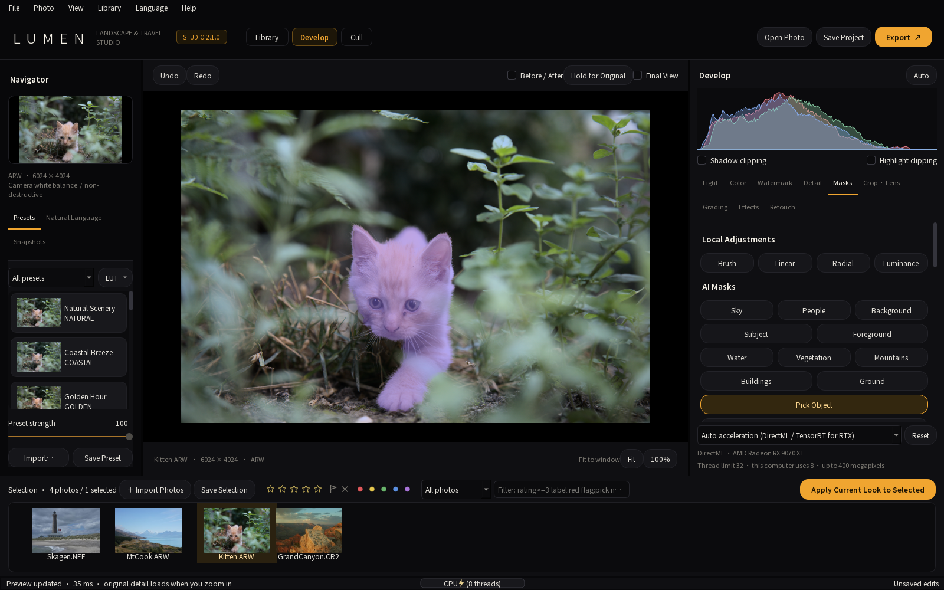
Task: Mark photo as rejected with X
Action: [x=345, y=489]
